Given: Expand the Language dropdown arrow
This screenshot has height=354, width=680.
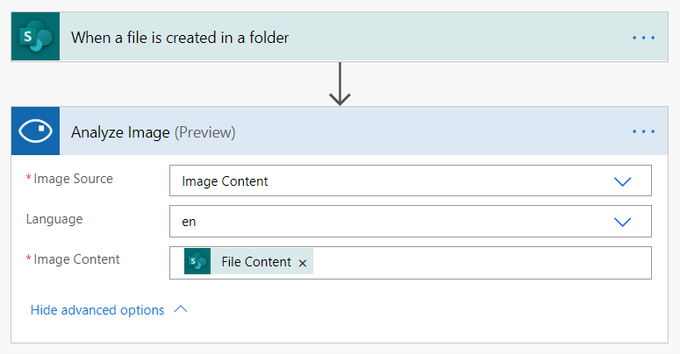Looking at the screenshot, I should pos(623,222).
